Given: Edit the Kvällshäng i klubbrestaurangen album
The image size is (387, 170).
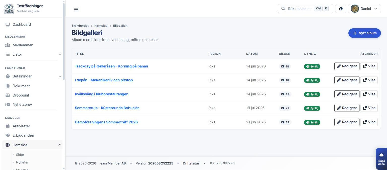Looking at the screenshot, I should pyautogui.click(x=347, y=94).
